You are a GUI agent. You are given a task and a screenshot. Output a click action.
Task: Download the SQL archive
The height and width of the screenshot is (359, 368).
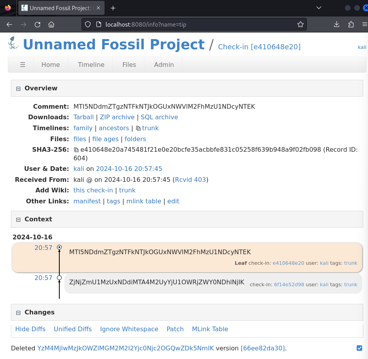click(x=159, y=117)
